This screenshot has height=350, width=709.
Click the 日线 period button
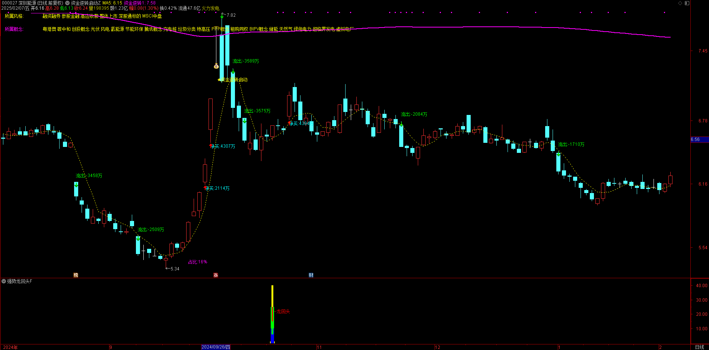[699, 347]
